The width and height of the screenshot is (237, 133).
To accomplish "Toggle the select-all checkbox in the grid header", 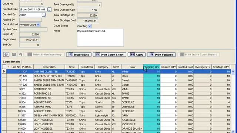I will pyautogui.click(x=4, y=67).
